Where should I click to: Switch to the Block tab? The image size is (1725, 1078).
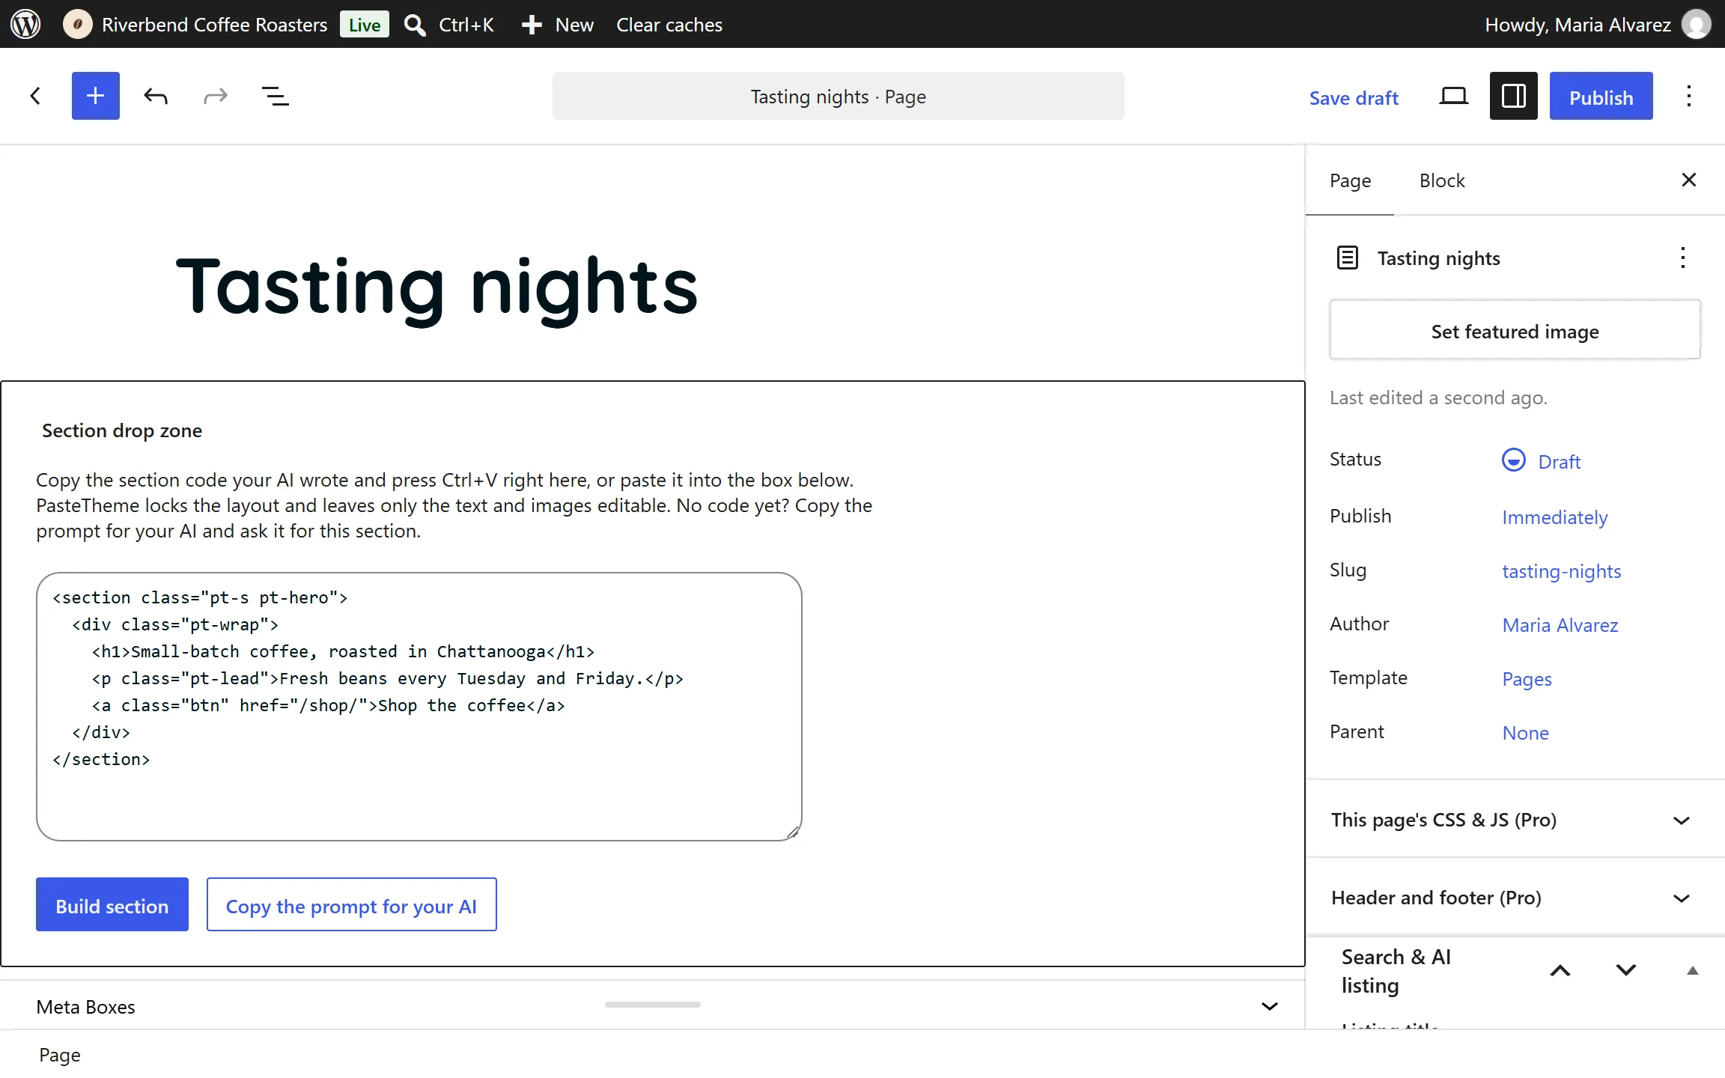pos(1442,180)
